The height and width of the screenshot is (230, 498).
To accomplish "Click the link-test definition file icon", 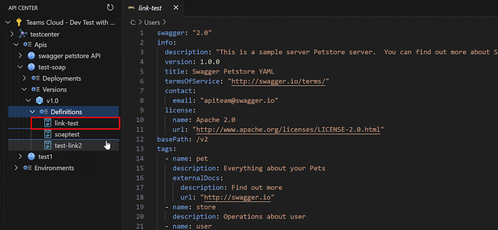I will pos(48,123).
